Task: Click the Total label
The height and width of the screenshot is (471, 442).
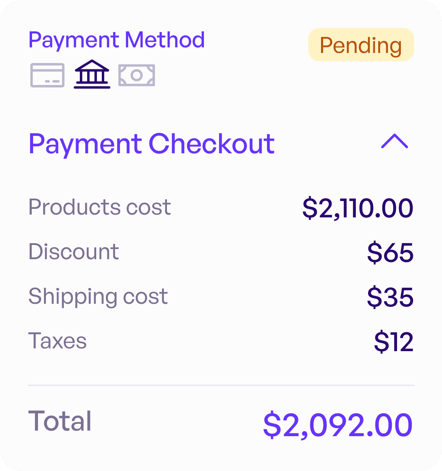Action: point(60,421)
